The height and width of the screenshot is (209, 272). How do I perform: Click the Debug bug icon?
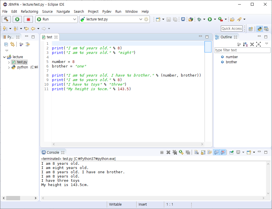coord(199,19)
